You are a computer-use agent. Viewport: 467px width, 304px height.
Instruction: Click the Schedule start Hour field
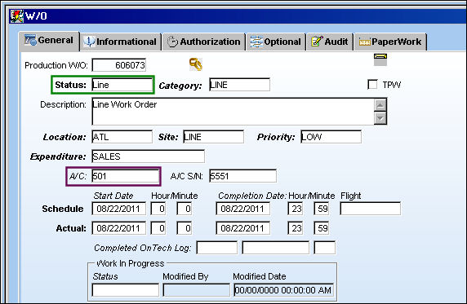pos(158,209)
